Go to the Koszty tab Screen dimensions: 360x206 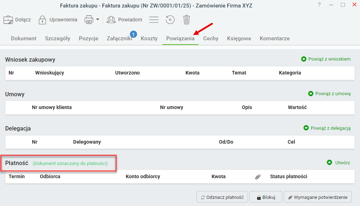tap(149, 38)
